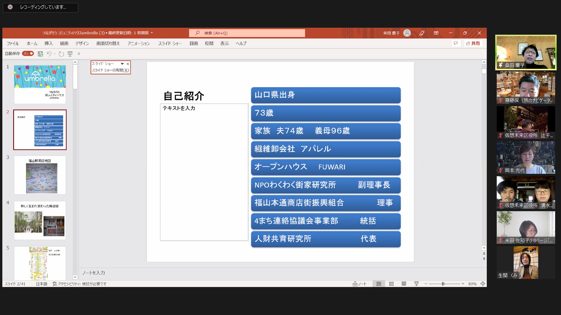Select slide 4 thumbnail with photos
Screen dimensions: 561x315
(40, 220)
